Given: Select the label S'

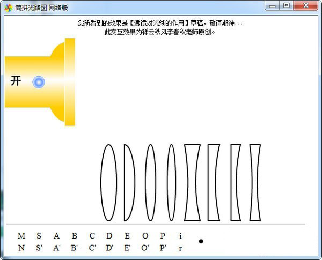Looking at the screenshot, I should pos(39,248).
